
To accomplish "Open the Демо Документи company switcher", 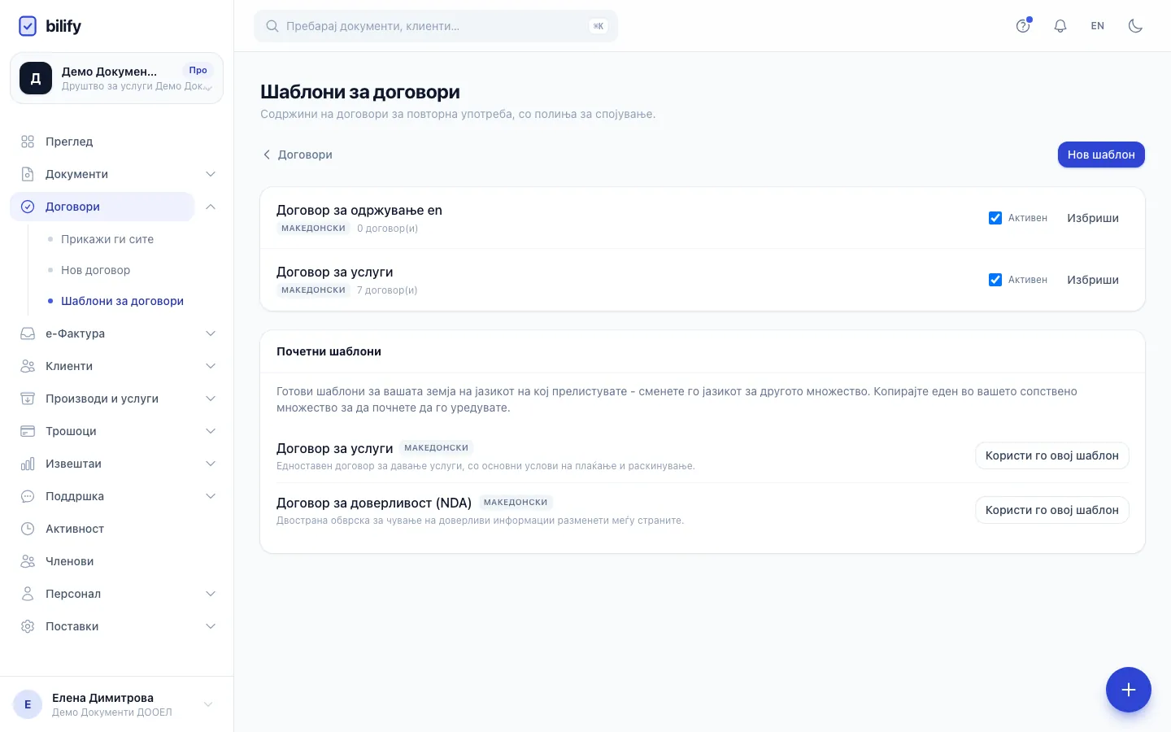I will [x=116, y=78].
